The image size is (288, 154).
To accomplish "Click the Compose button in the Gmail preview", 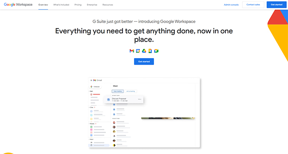I will coord(95,86).
